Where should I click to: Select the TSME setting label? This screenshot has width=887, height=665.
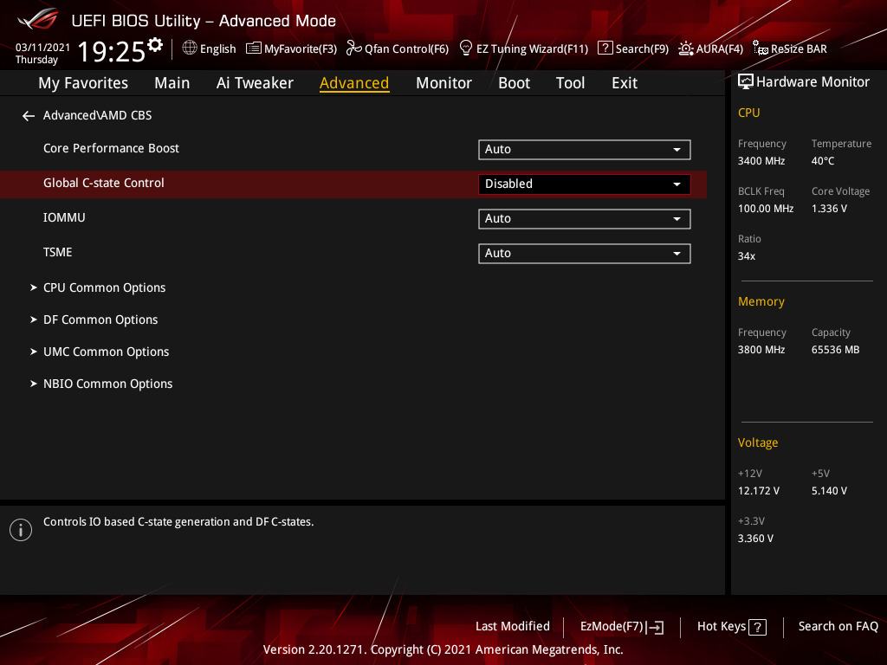[x=58, y=252]
